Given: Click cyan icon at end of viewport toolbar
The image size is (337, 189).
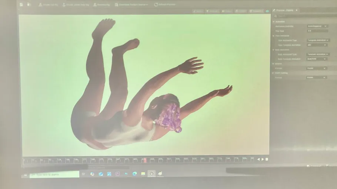Looking at the screenshot, I should (267, 11).
